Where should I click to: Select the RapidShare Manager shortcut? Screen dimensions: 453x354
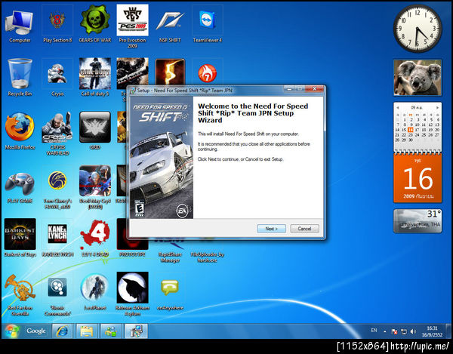170,251
